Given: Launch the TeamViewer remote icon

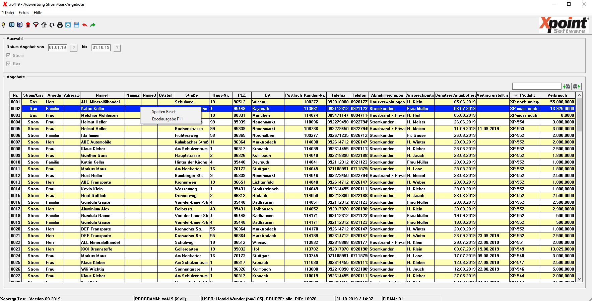Looking at the screenshot, I should 68,25.
